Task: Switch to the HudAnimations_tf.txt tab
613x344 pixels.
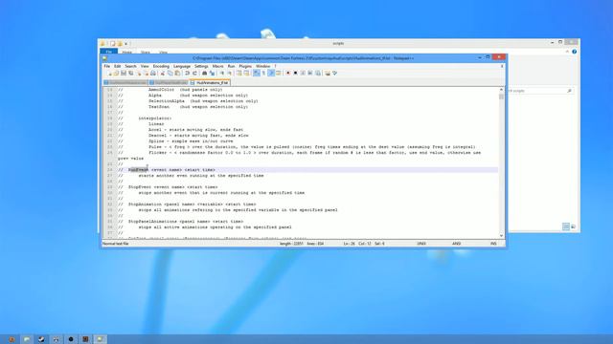Action: click(210, 83)
